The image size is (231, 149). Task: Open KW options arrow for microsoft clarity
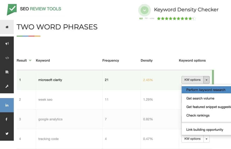coord(206,80)
